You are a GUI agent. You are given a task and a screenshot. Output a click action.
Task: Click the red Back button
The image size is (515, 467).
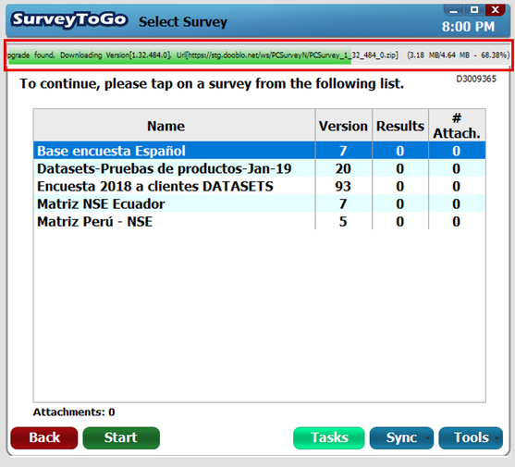coord(44,437)
